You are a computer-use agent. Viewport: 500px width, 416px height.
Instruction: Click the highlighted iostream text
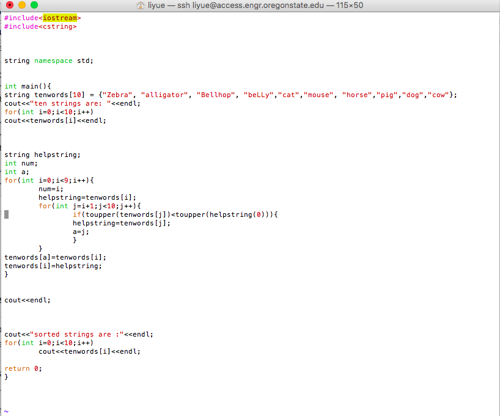(59, 18)
